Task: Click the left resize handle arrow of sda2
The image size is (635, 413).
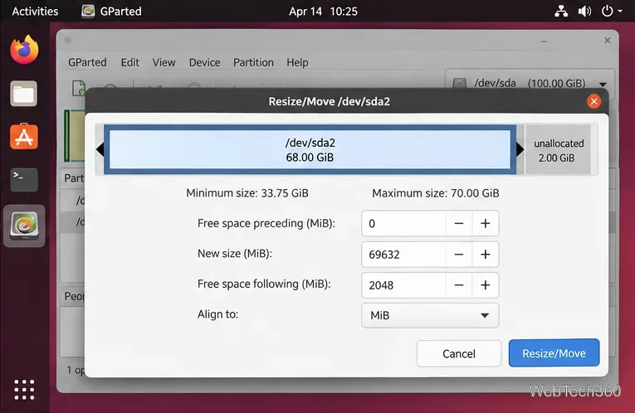Action: point(100,149)
